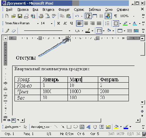Click the Действия drawing button
This screenshot has height=138, width=146.
pyautogui.click(x=13, y=127)
